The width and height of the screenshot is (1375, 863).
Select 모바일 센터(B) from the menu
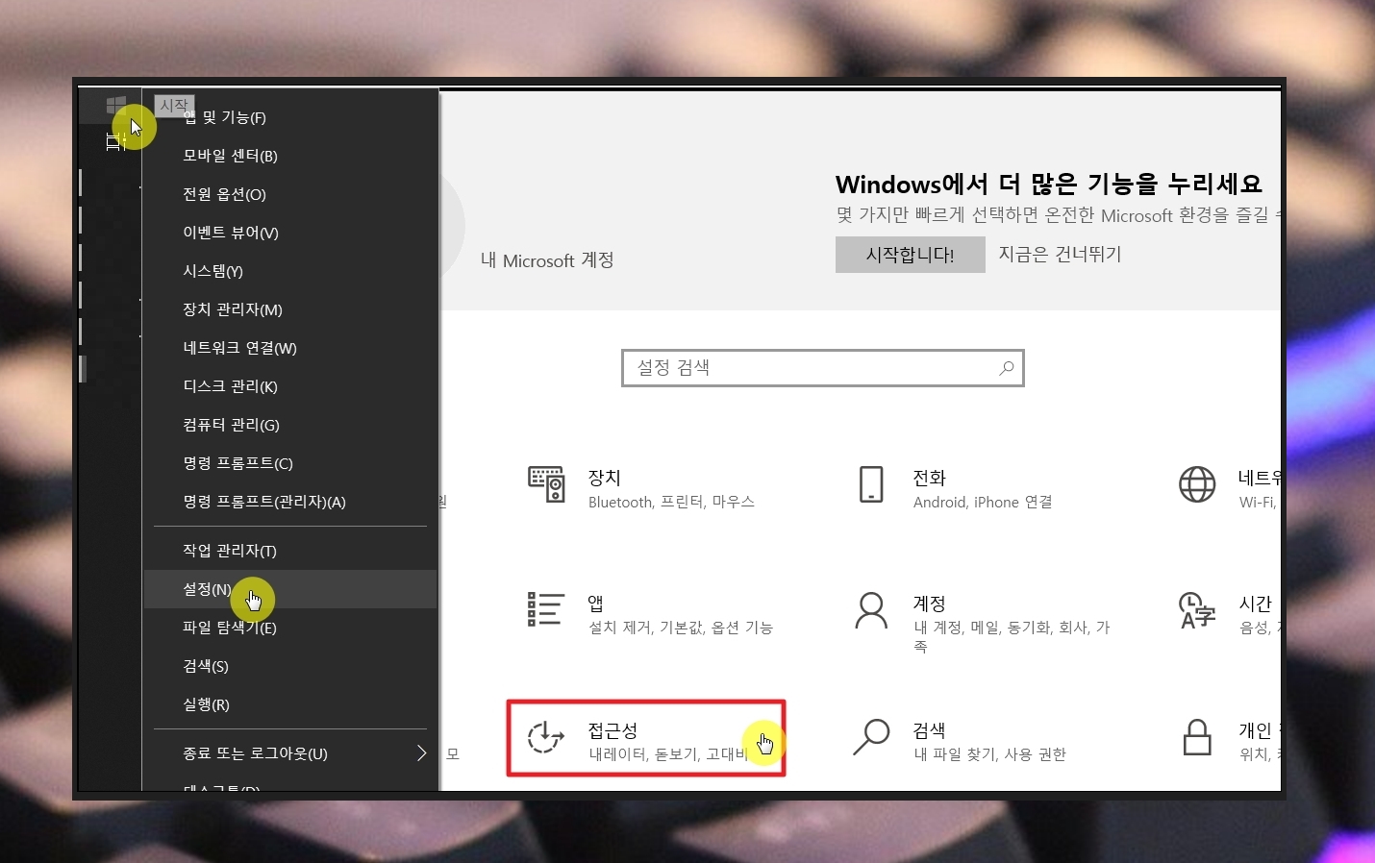(x=230, y=156)
